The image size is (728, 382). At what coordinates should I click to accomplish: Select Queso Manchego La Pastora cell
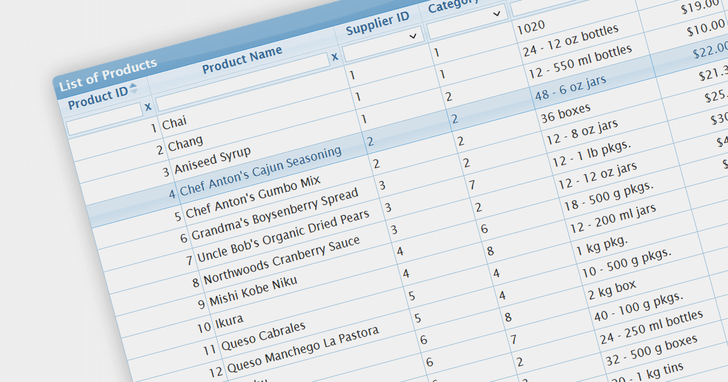click(302, 349)
